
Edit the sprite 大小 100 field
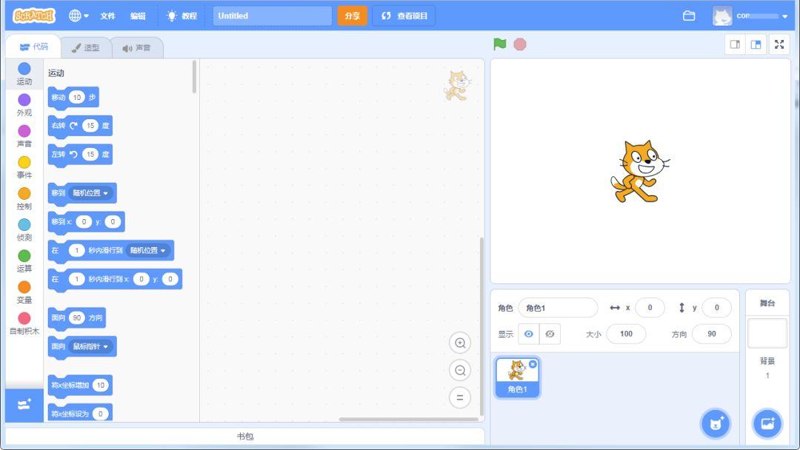pyautogui.click(x=626, y=334)
